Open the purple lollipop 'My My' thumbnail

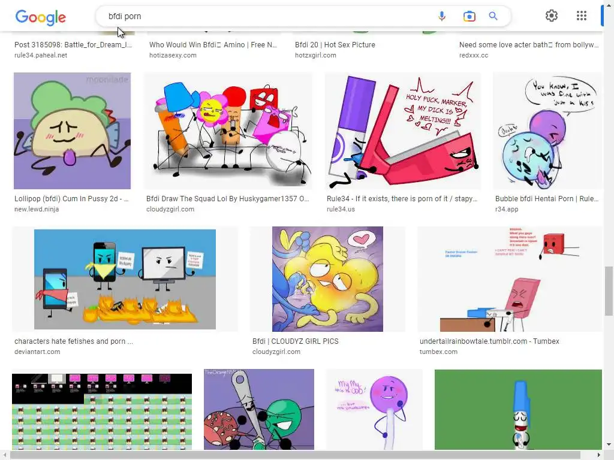tap(374, 410)
